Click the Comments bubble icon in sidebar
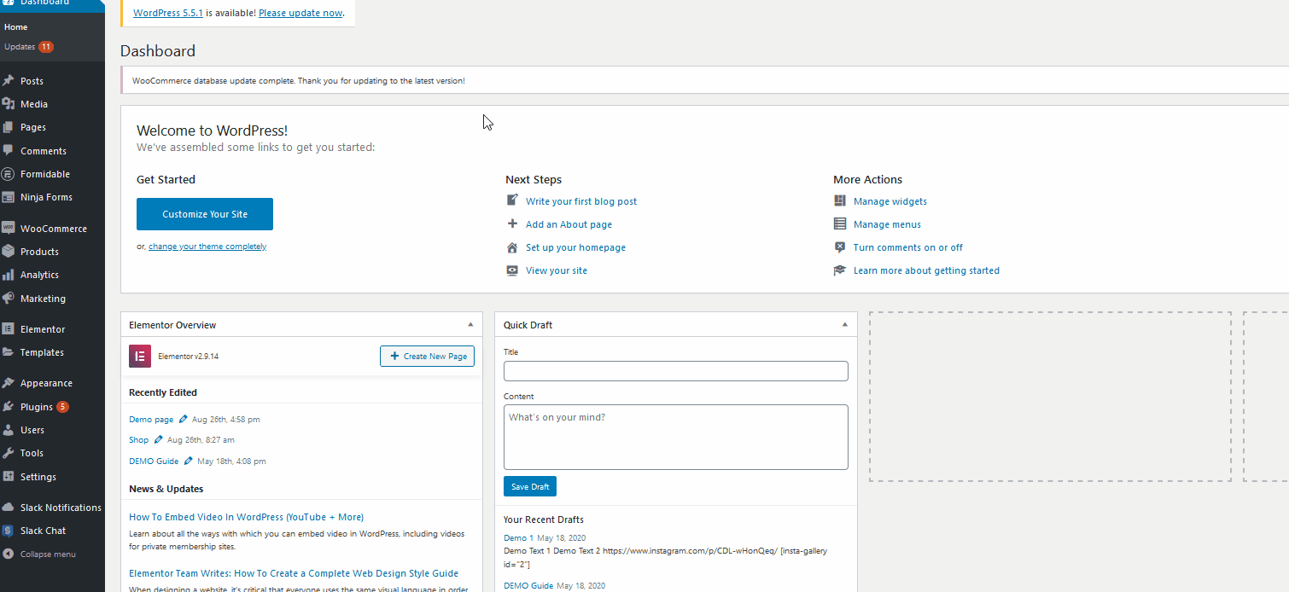The image size is (1289, 592). point(9,151)
